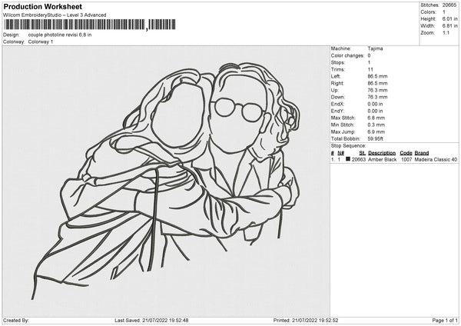Click design name 'couple photoline revisi 6,8 in'
The width and height of the screenshot is (461, 326).
tap(60, 35)
